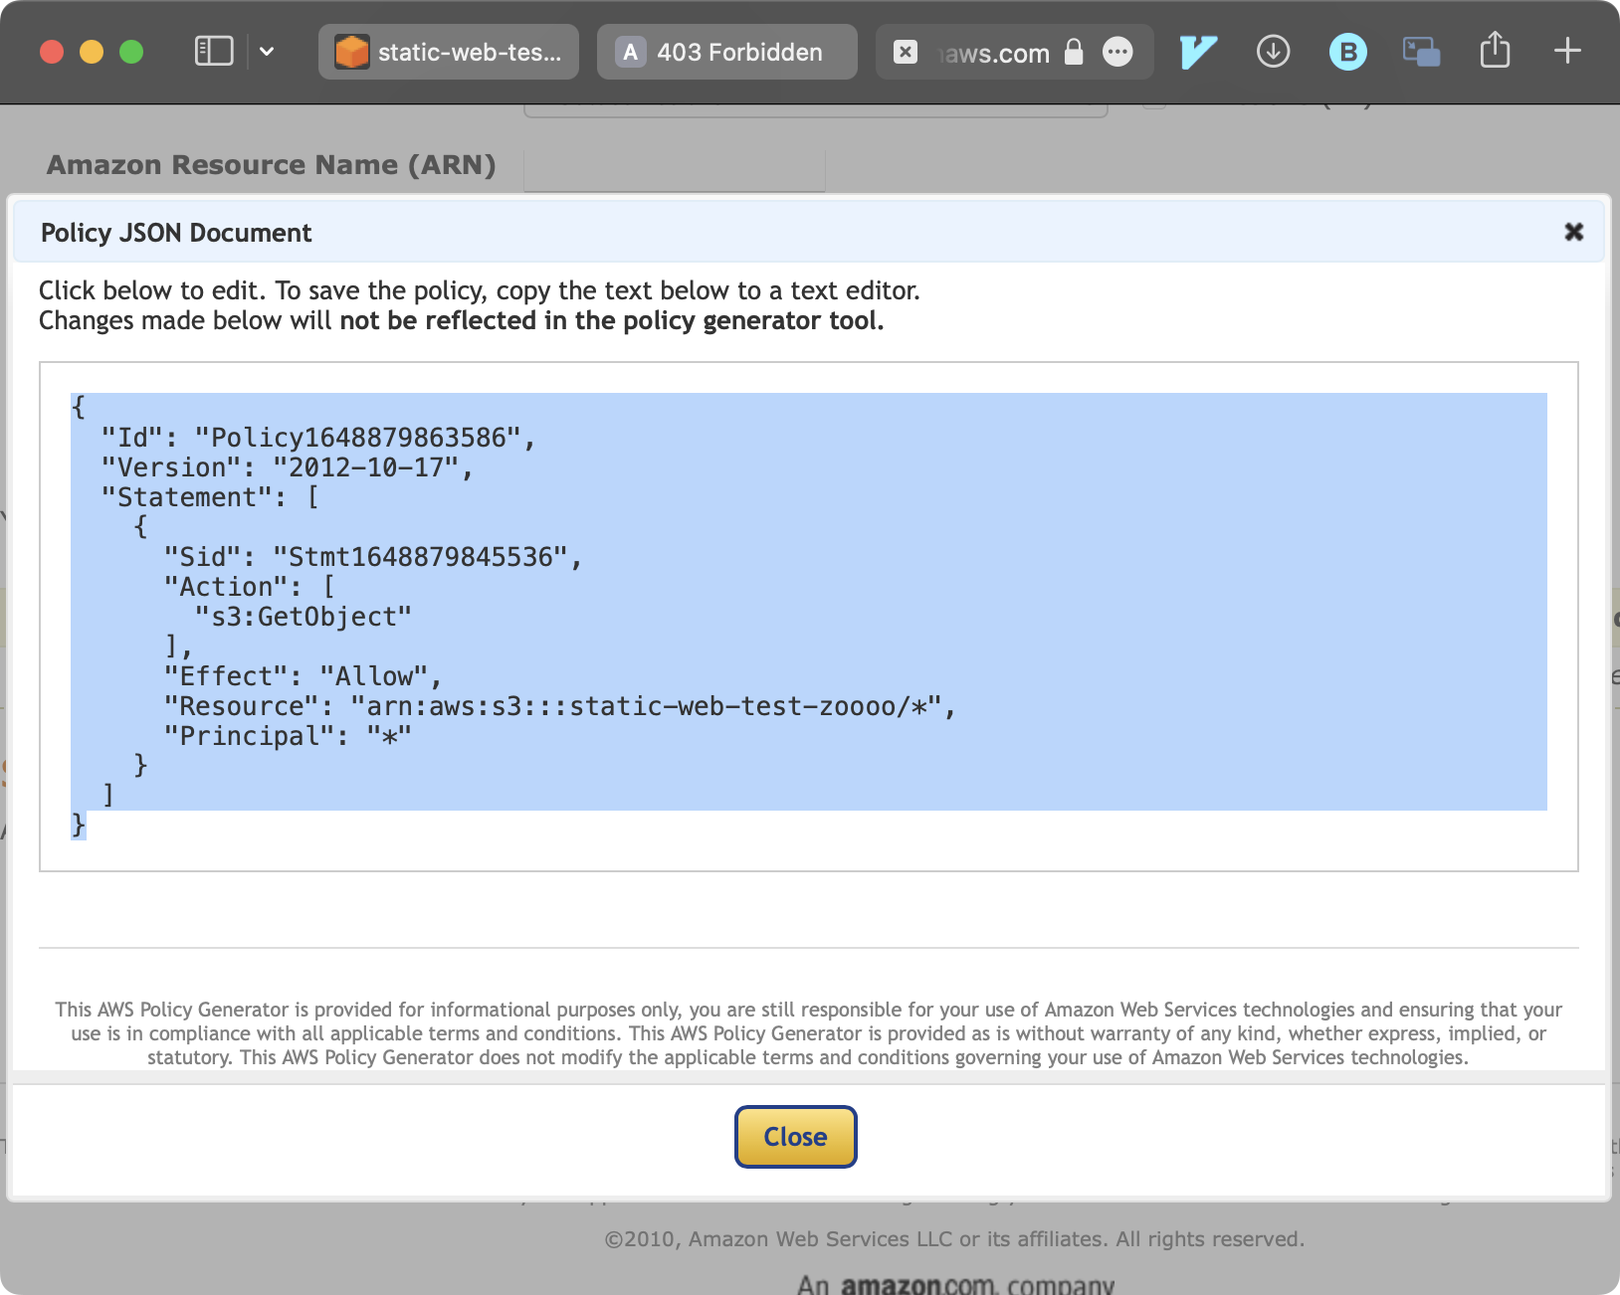Open the Share icon in toolbar

point(1495,49)
